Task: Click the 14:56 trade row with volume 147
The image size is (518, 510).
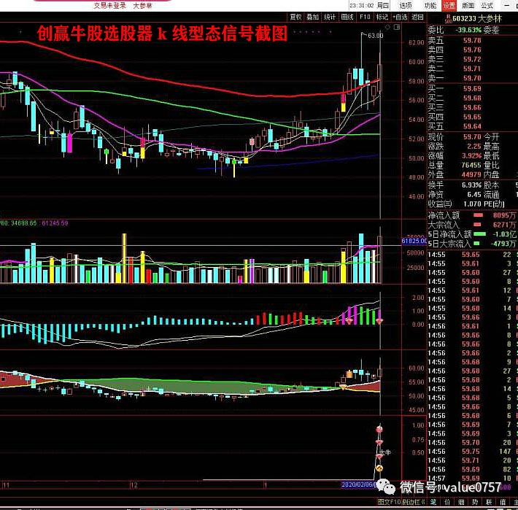Action: tap(472, 451)
